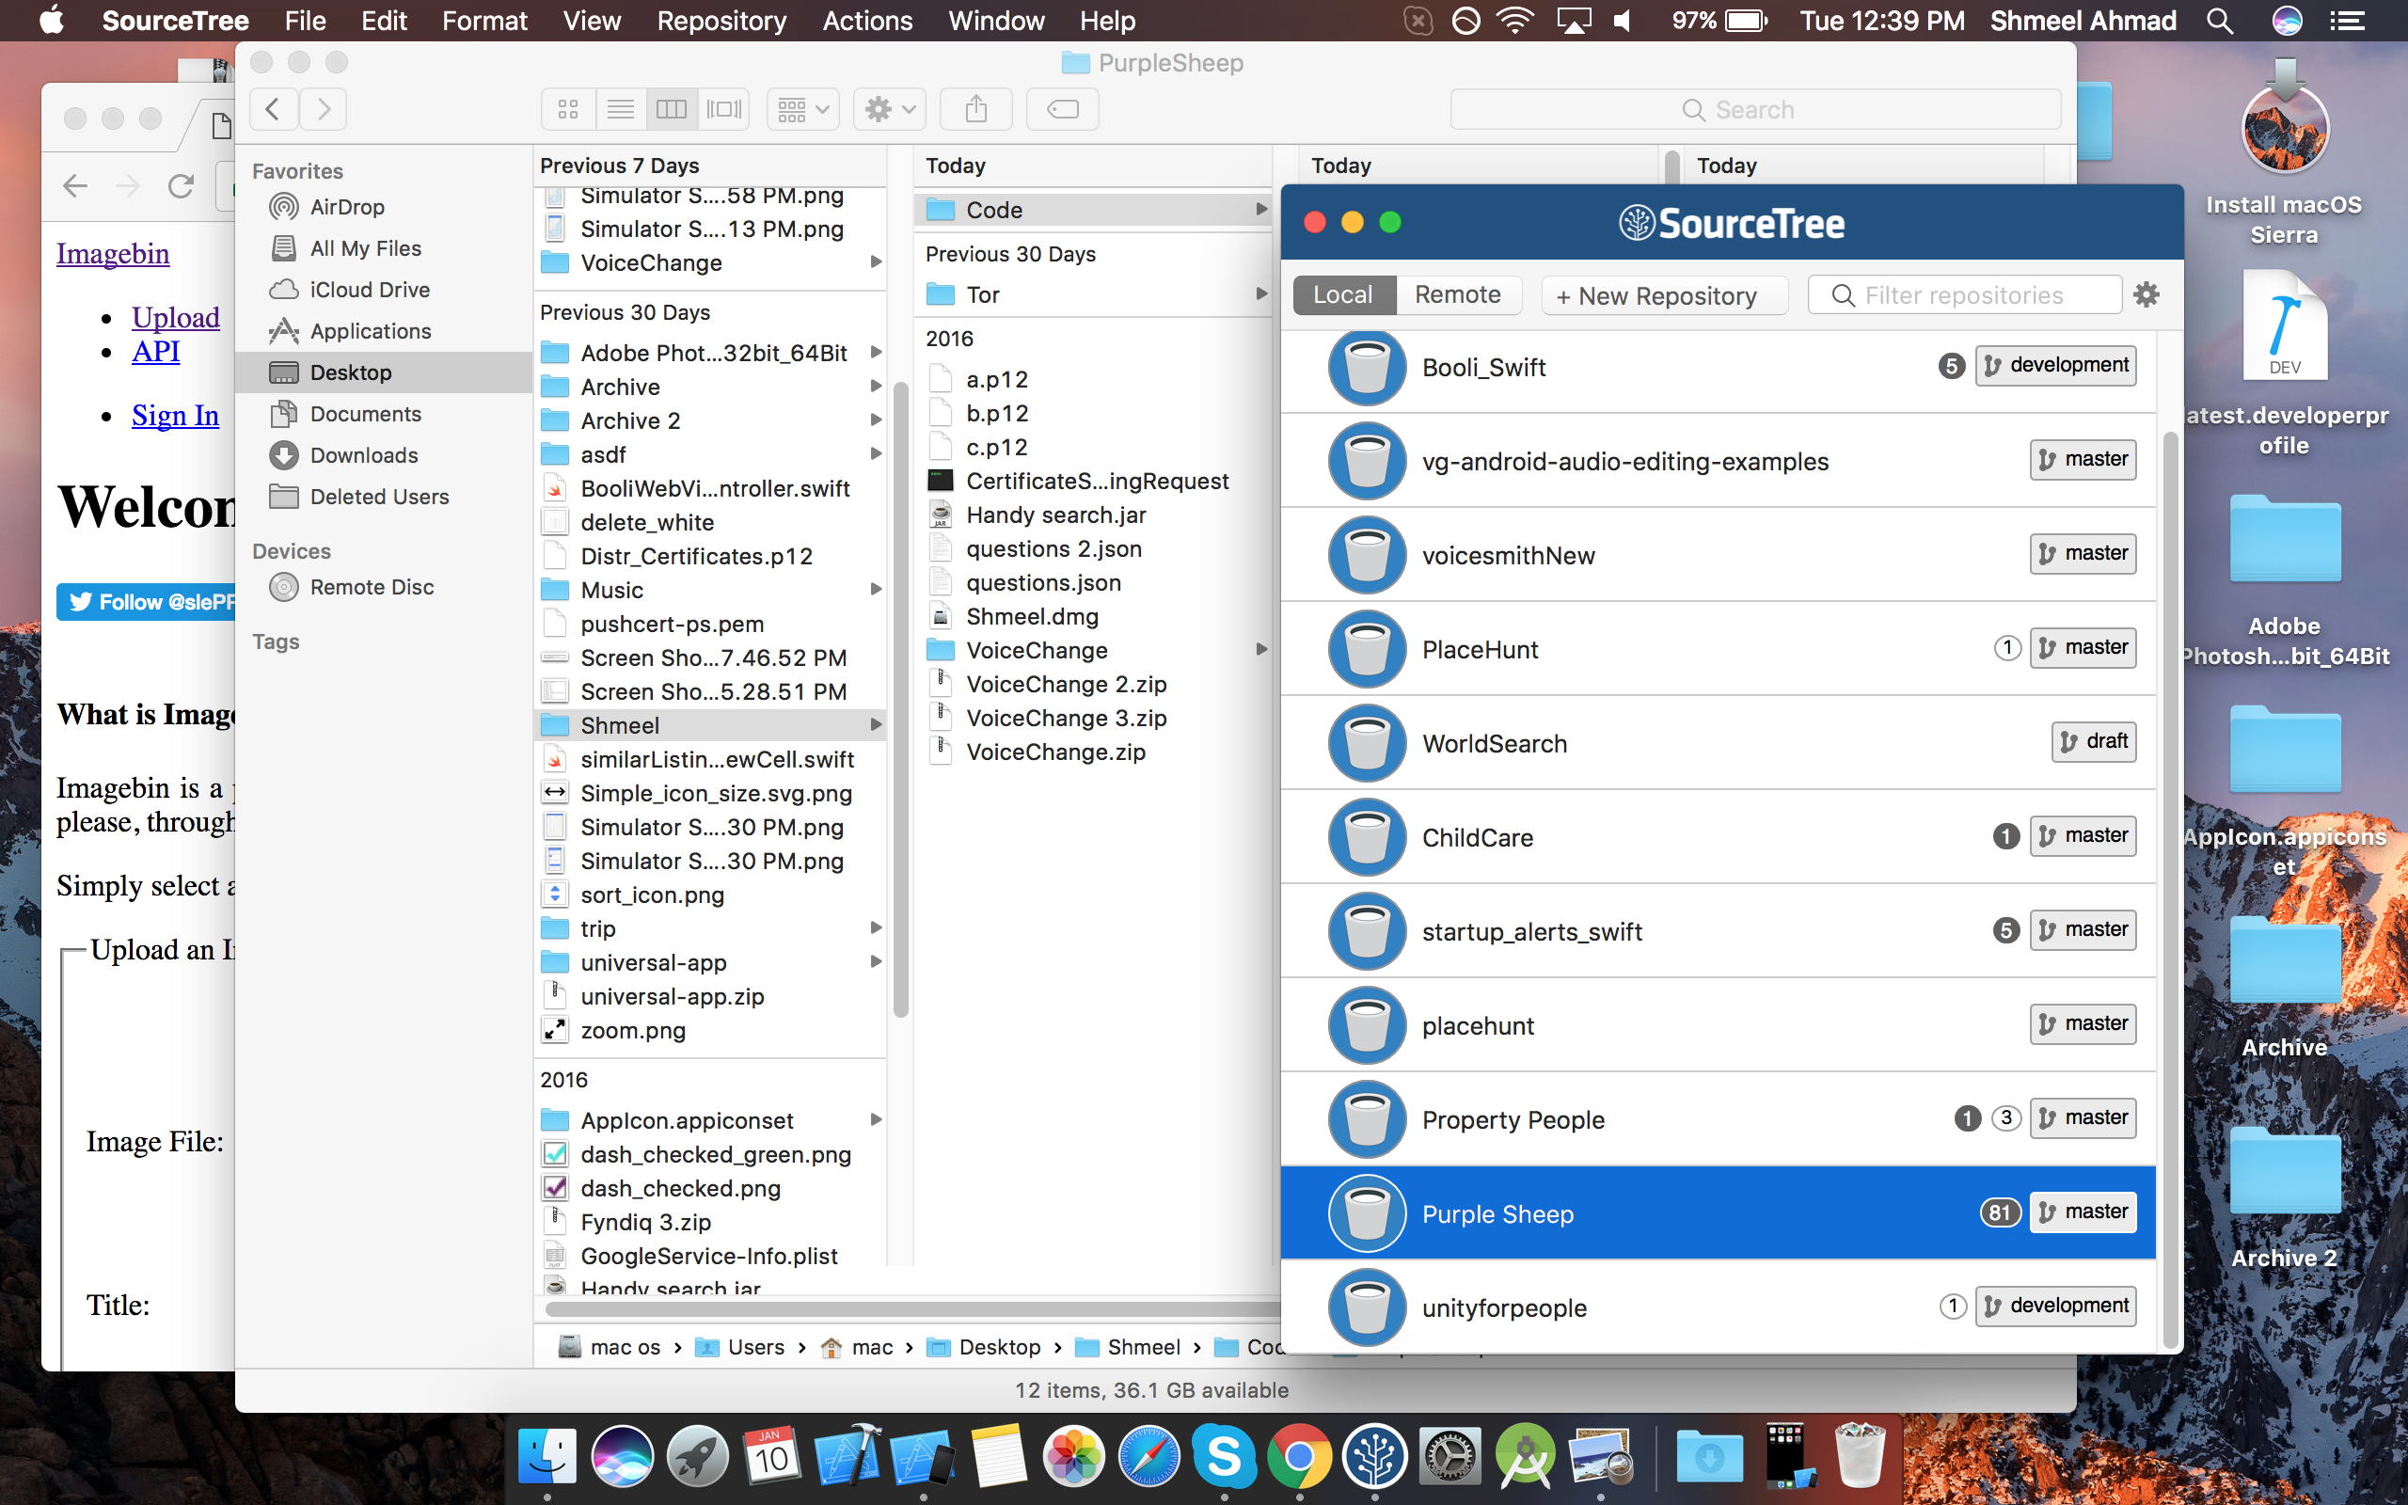The width and height of the screenshot is (2408, 1505).
Task: Open the Finder action gear dropdown
Action: point(890,108)
